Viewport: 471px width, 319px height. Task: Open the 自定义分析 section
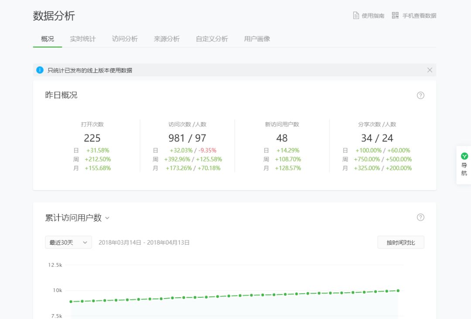[x=211, y=38]
